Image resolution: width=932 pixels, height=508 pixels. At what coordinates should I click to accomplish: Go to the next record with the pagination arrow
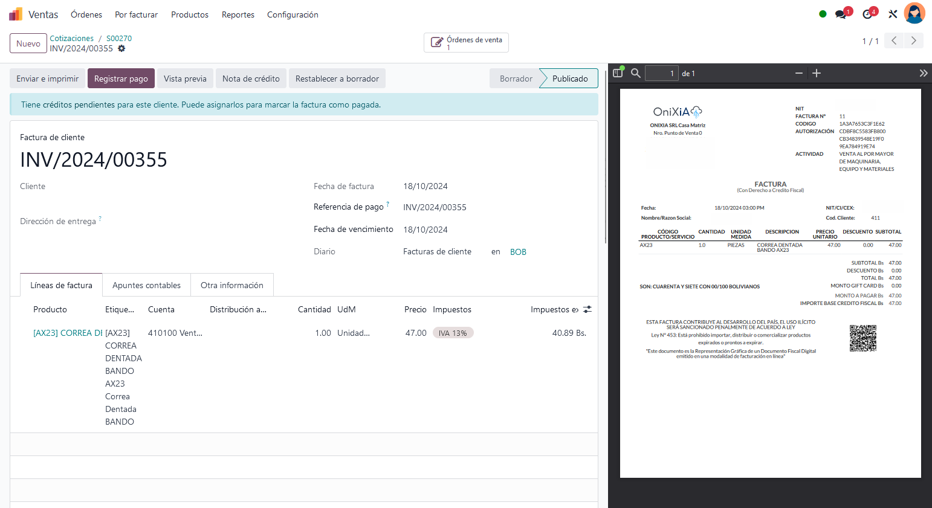click(914, 40)
